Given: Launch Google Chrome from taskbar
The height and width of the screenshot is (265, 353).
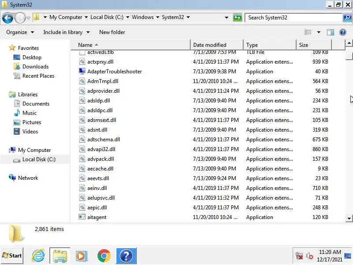Looking at the screenshot, I should [104, 256].
